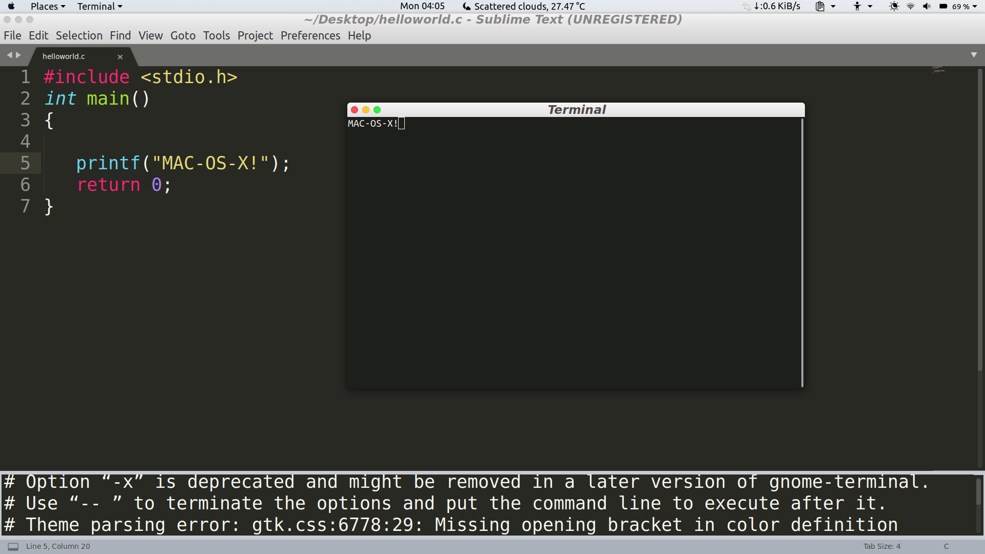Open the Preferences menu

(310, 35)
